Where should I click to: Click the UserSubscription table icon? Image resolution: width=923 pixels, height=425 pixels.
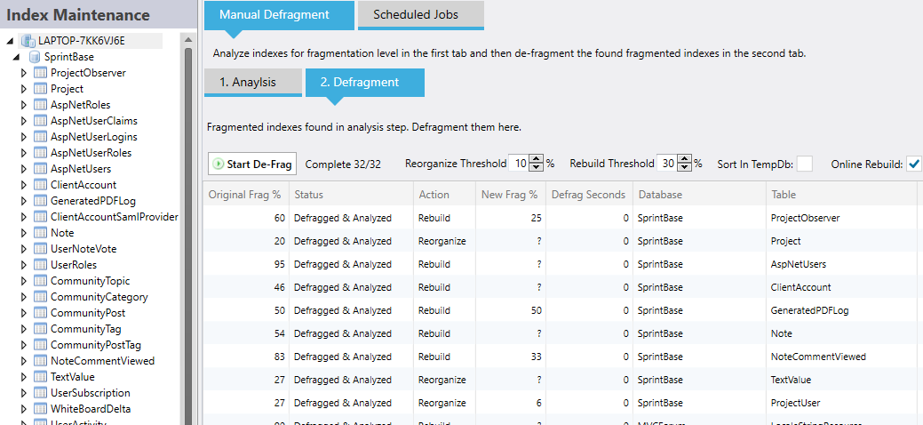coord(40,393)
